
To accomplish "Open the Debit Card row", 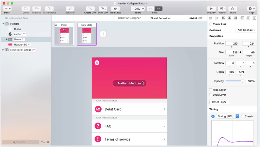I will click(129, 109).
